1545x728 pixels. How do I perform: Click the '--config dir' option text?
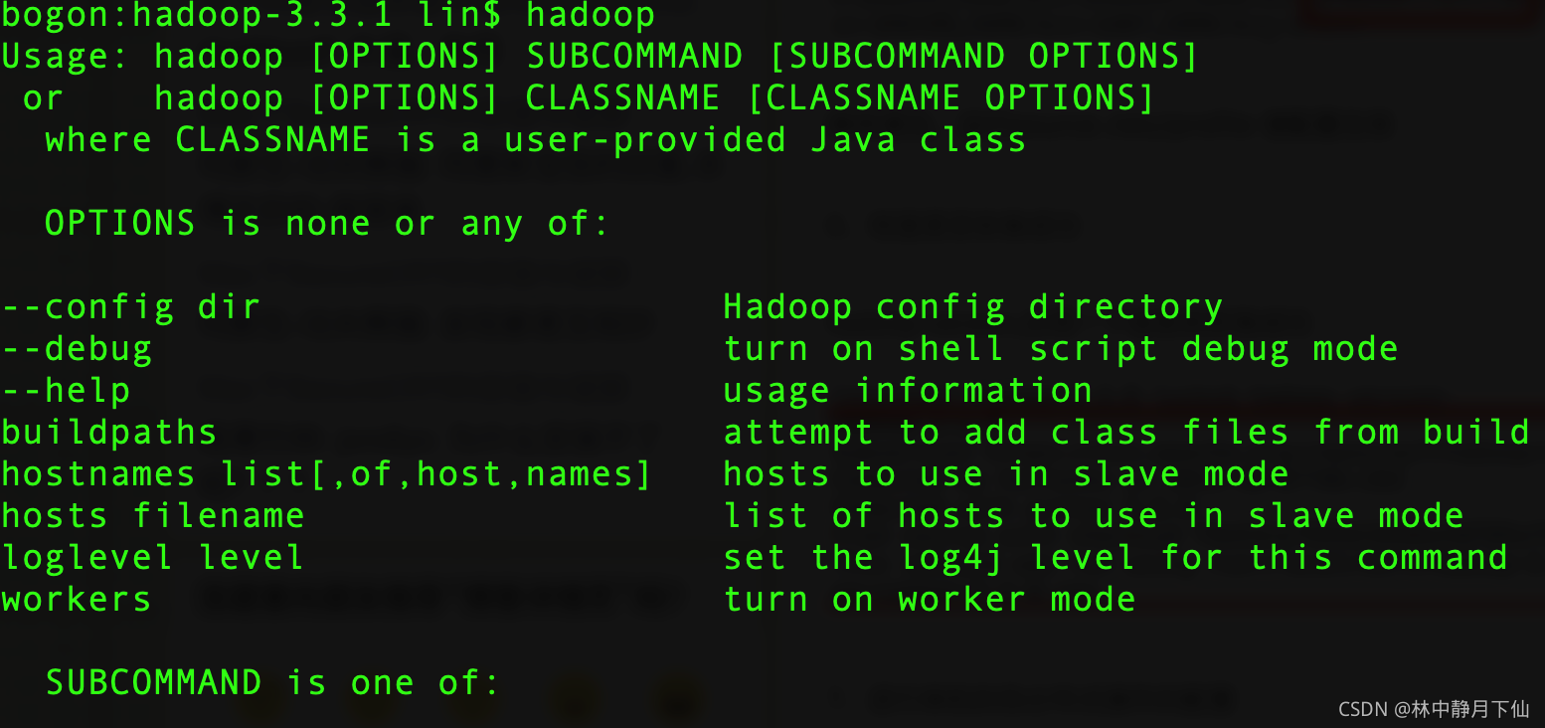(131, 307)
